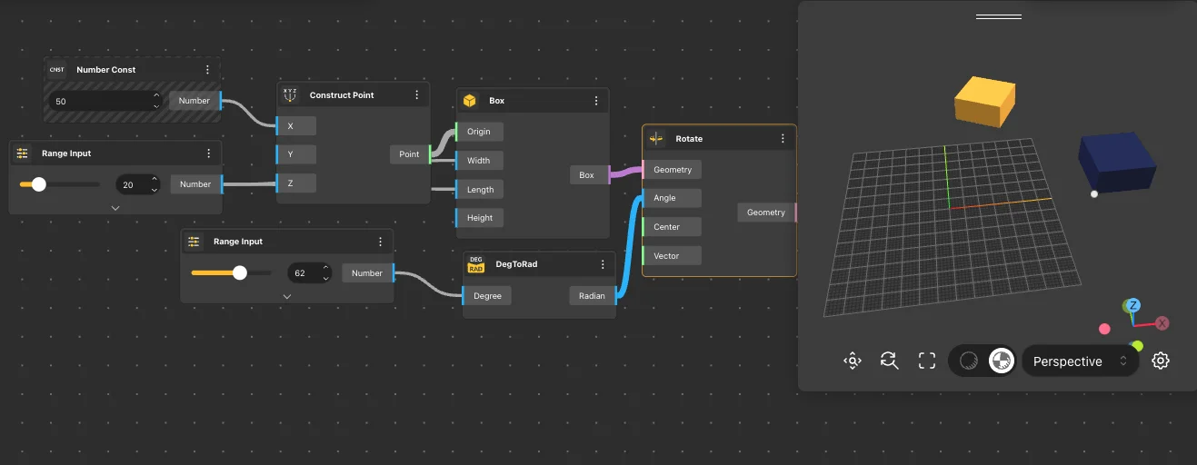This screenshot has height=465, width=1197.
Task: Click the zoom-to-fit view icon
Action: tap(852, 361)
